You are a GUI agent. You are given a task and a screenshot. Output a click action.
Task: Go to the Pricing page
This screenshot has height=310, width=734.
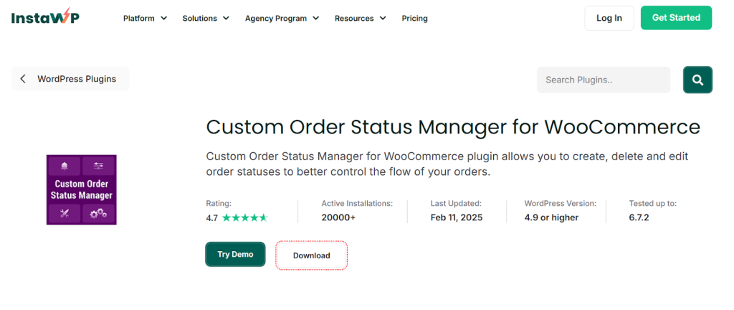tap(414, 19)
